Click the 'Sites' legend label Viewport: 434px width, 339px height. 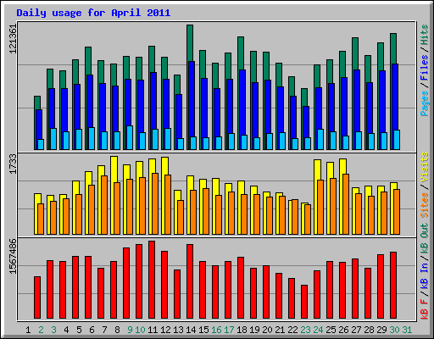click(x=425, y=205)
